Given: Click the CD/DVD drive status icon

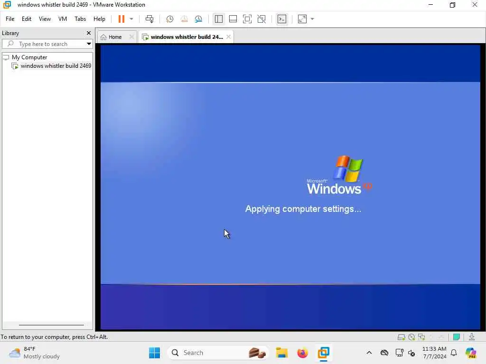Looking at the screenshot, I should pos(411,337).
